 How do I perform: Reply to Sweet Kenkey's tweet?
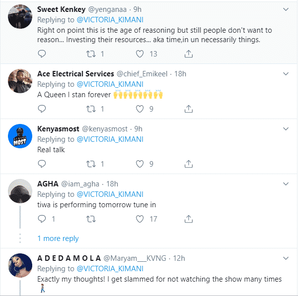pos(42,54)
